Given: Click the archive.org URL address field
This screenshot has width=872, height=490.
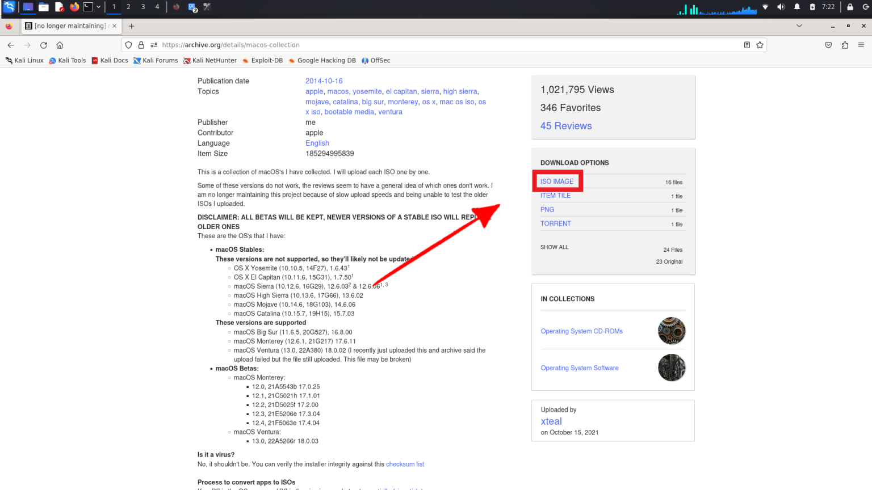Looking at the screenshot, I should tap(397, 45).
